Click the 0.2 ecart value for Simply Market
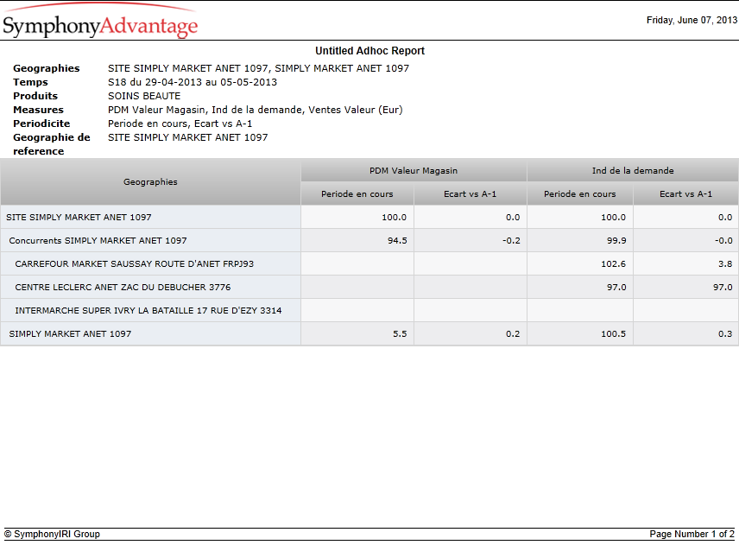The image size is (739, 545). click(x=513, y=333)
